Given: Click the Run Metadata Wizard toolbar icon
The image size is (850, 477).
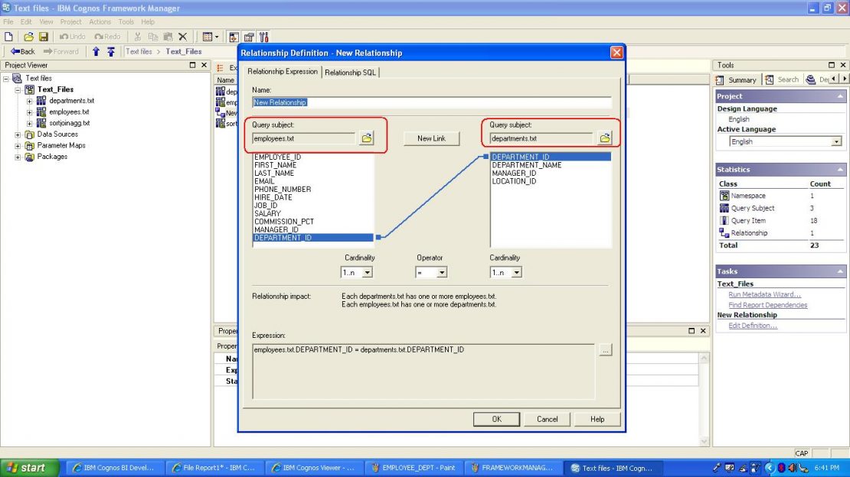Looking at the screenshot, I should pos(234,37).
